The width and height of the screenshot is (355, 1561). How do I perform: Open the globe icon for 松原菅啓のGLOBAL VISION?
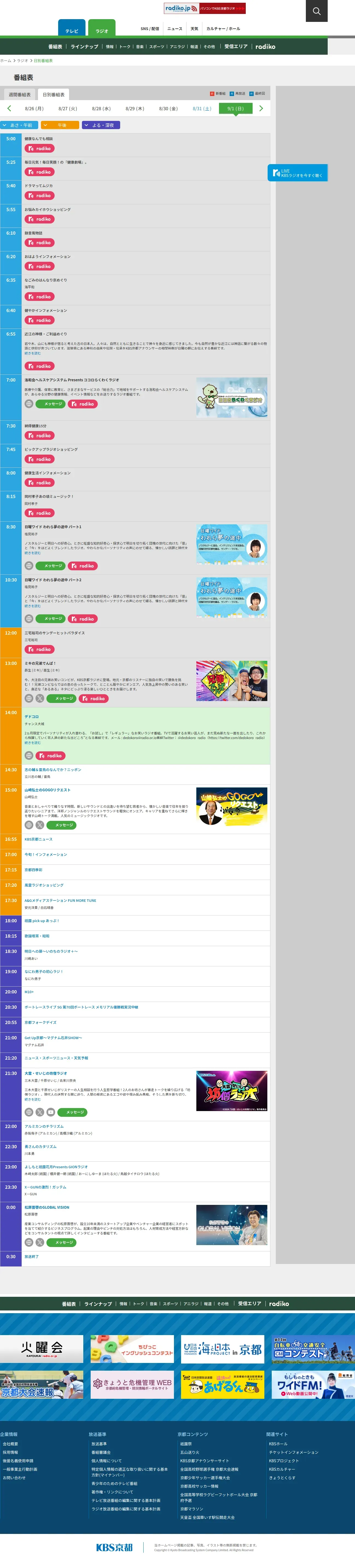[29, 1242]
